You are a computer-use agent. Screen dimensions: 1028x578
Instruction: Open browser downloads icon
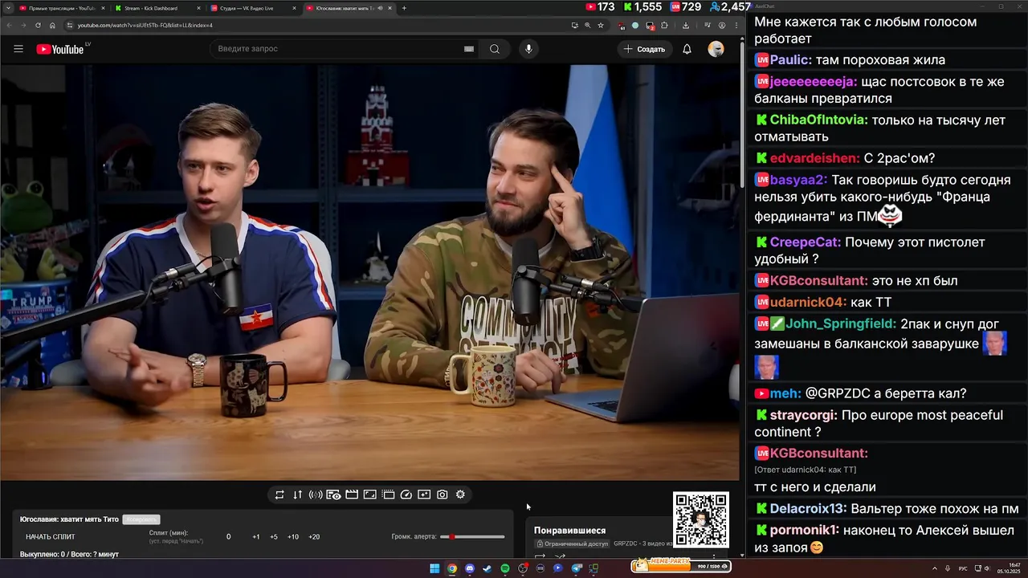click(x=685, y=25)
